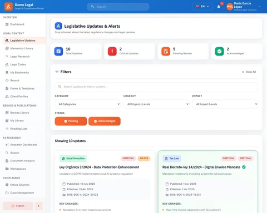
Task: Open the All Urgency Levels dropdown
Action: pyautogui.click(x=156, y=104)
